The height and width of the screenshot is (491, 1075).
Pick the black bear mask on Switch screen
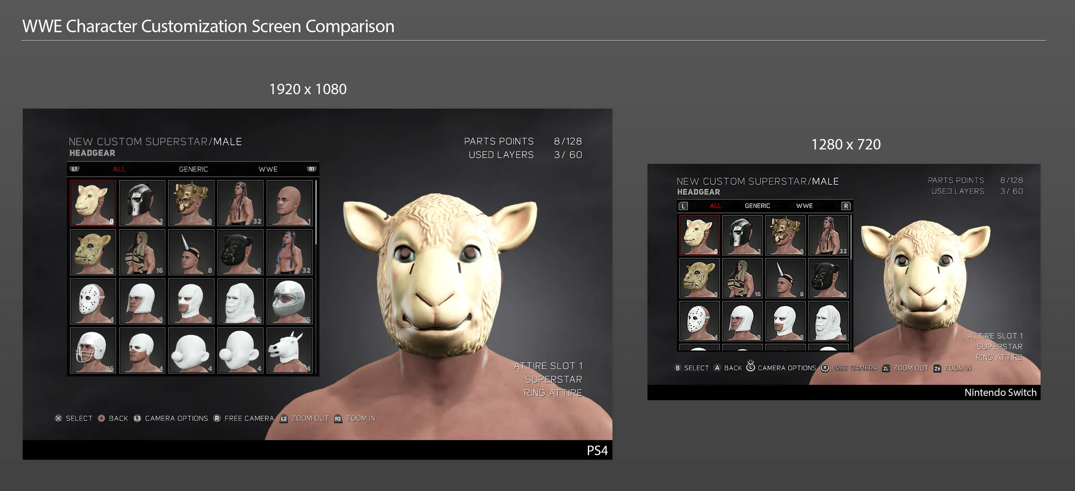pos(828,278)
